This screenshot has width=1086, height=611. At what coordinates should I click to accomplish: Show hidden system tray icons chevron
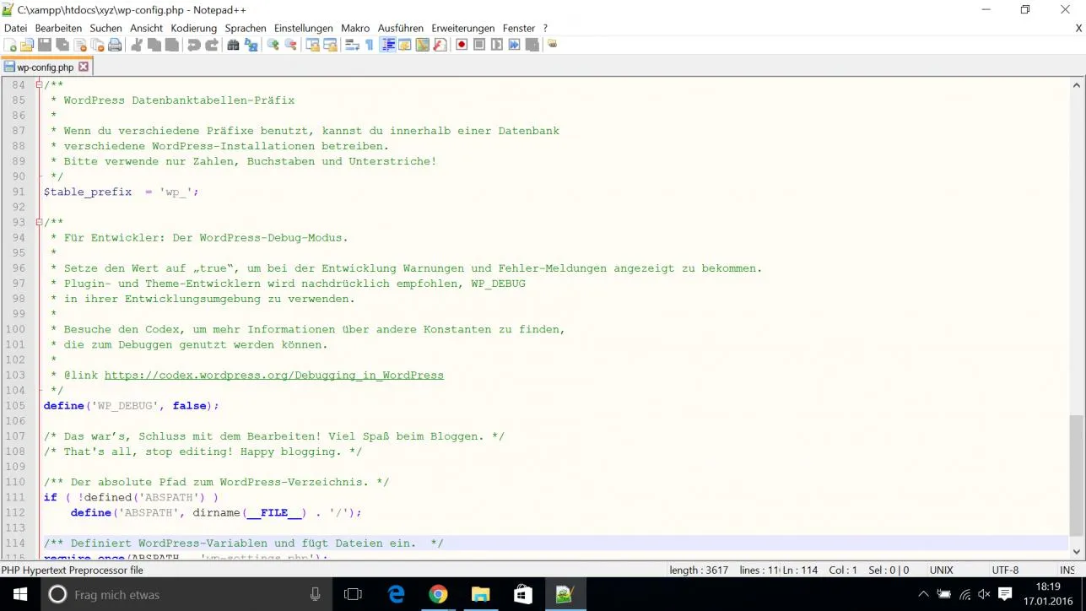[926, 594]
